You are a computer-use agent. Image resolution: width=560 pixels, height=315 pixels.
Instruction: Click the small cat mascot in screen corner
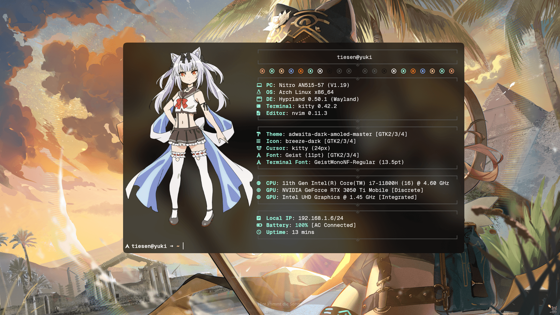pos(553,309)
